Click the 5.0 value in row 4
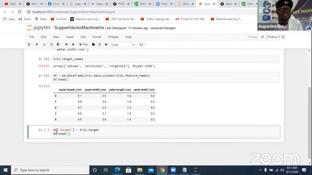The height and width of the screenshot is (175, 312). (80, 120)
